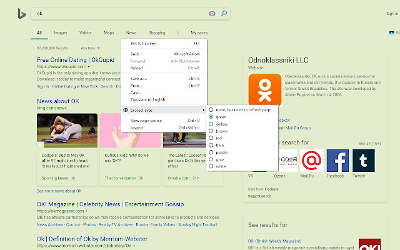Click the Bing logo icon
Screen dimensions: 400x250
[x=22, y=14]
